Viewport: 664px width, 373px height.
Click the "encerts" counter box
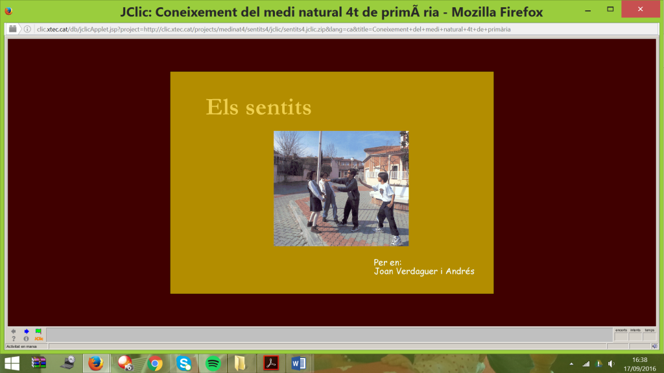[x=621, y=336]
